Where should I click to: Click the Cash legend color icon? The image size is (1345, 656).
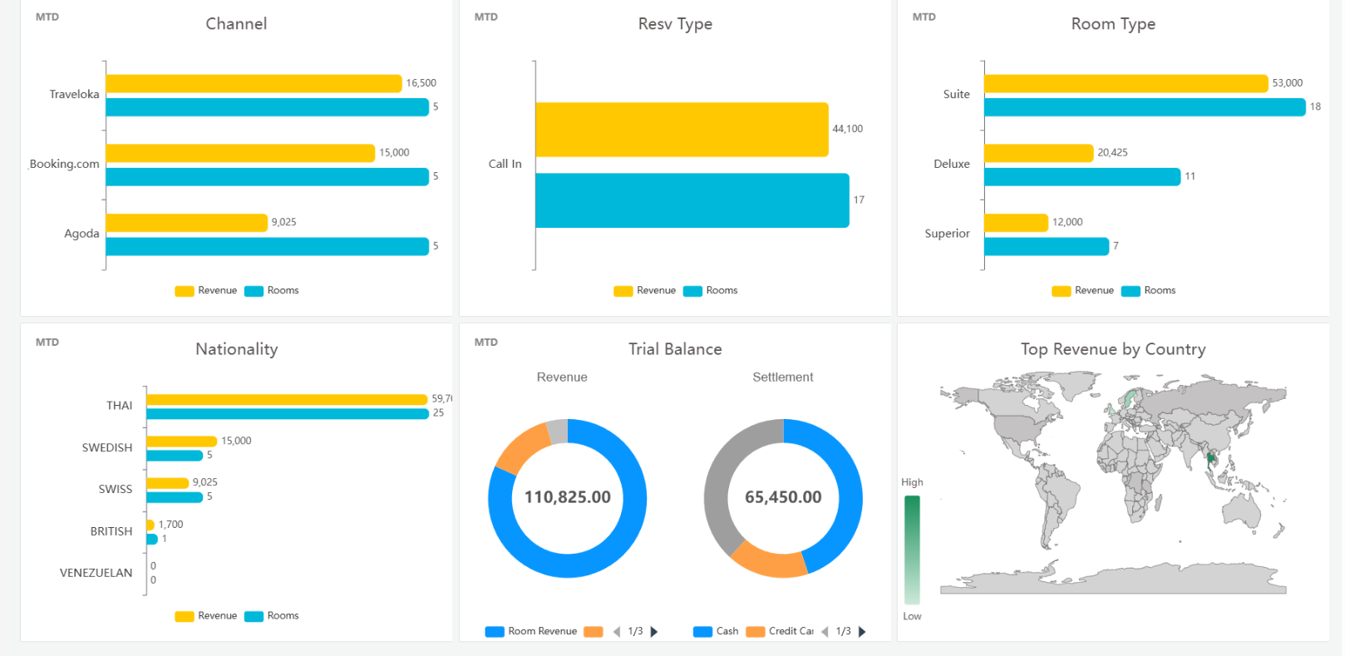tap(702, 632)
